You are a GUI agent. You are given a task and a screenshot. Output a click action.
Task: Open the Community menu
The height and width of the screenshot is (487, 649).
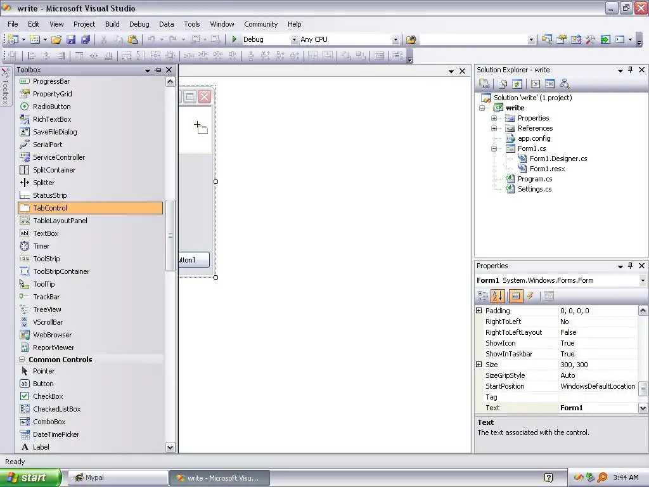(260, 24)
